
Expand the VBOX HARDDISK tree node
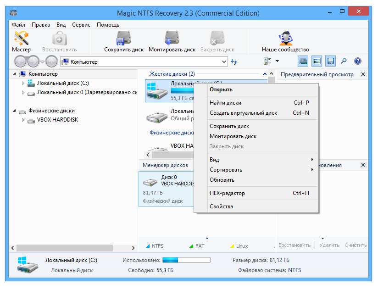coord(23,120)
